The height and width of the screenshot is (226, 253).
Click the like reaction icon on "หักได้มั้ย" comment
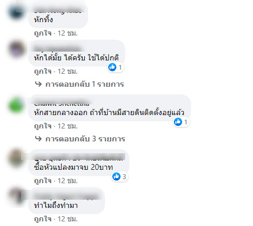coord(112,67)
